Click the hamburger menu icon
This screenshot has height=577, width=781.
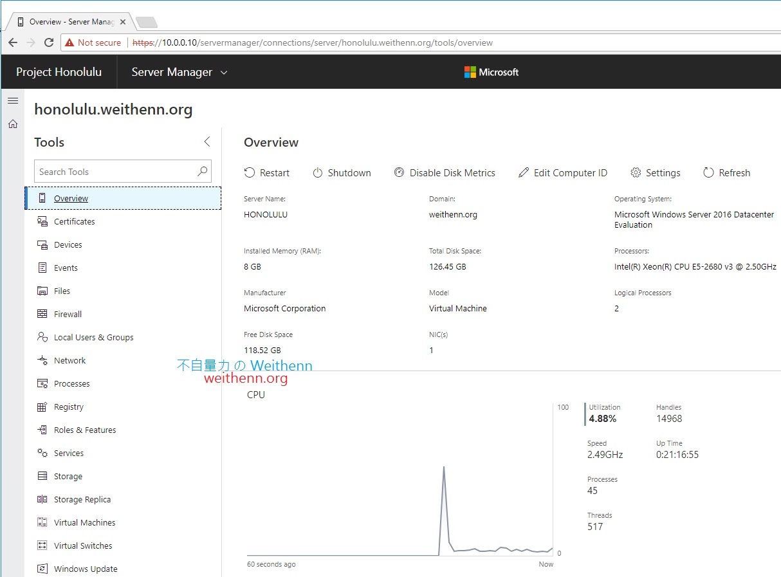pyautogui.click(x=13, y=101)
